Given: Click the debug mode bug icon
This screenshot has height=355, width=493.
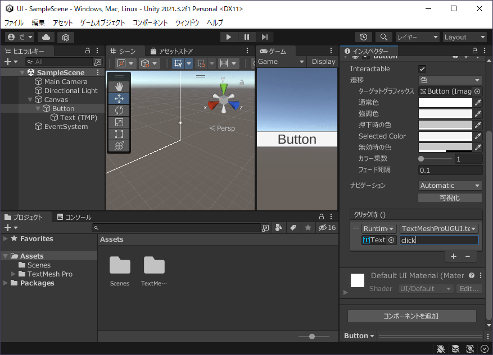Looking at the screenshot, I should [441, 348].
